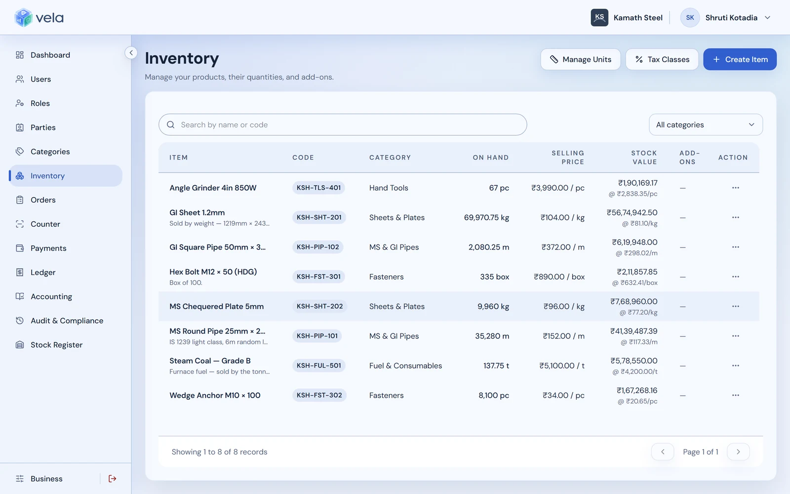
Task: Click the search magnifier icon
Action: (171, 124)
